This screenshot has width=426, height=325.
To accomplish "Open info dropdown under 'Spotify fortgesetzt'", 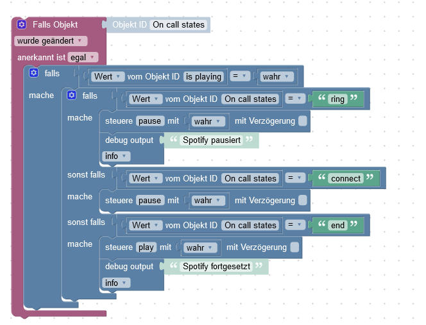I will click(116, 283).
